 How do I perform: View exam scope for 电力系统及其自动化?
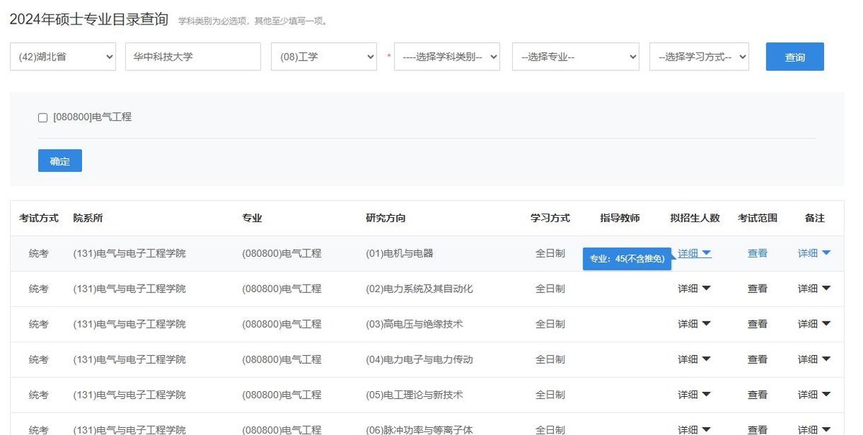point(757,288)
